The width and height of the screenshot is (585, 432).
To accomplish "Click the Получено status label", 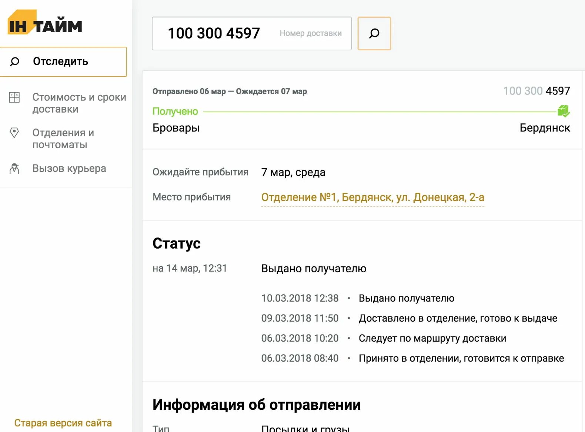I will click(x=175, y=112).
